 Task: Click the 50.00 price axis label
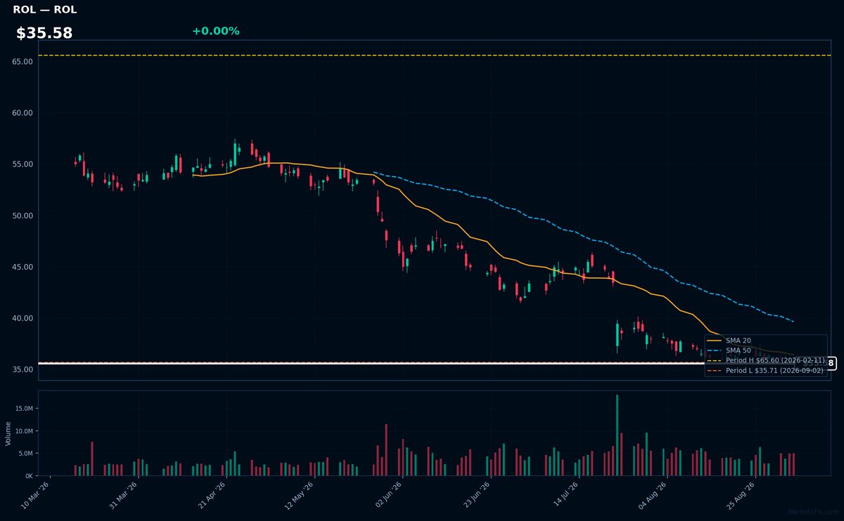click(x=23, y=216)
